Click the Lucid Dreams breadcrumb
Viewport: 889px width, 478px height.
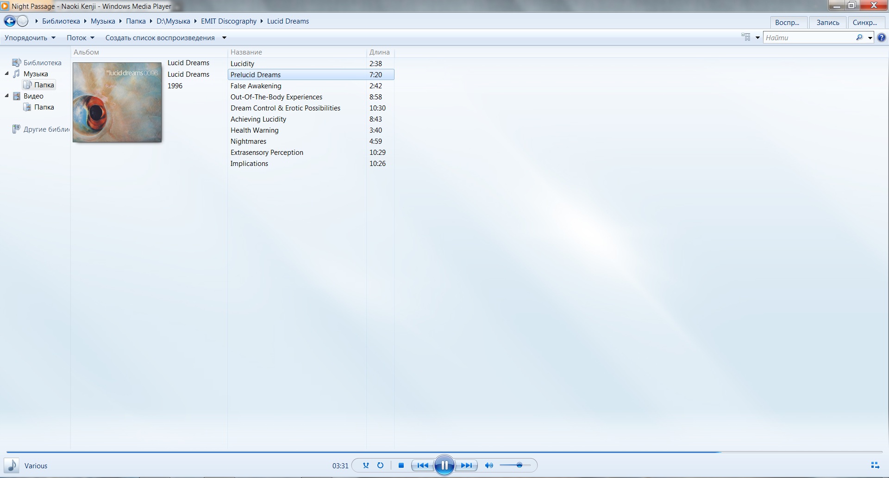click(288, 21)
